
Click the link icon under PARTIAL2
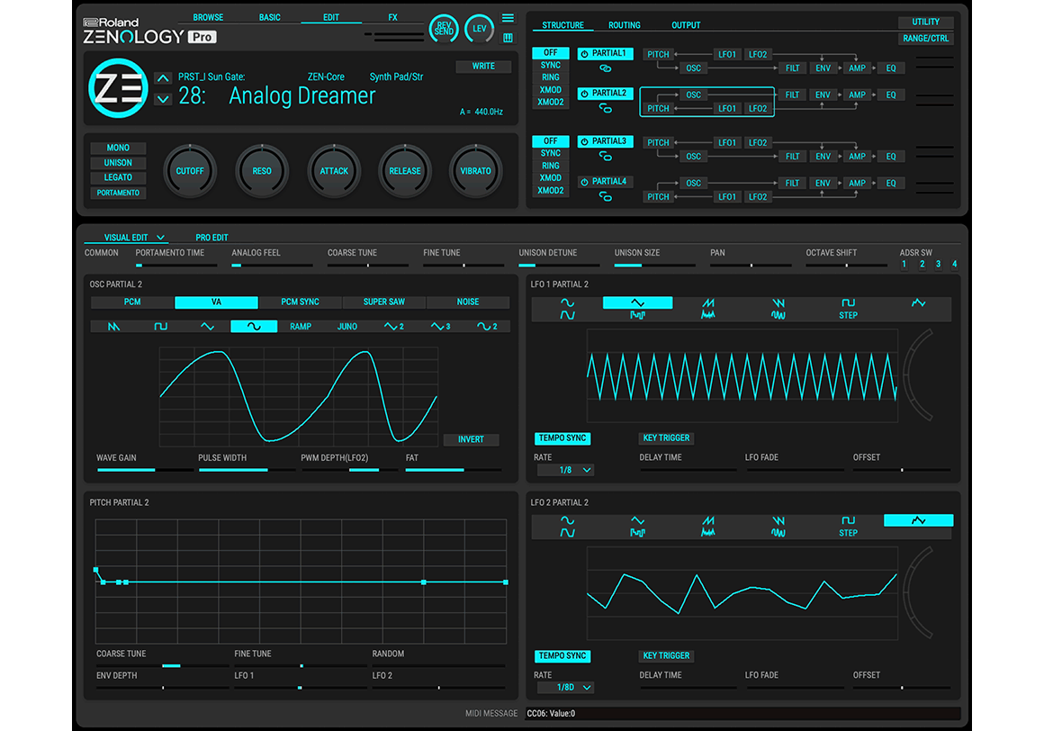tap(605, 108)
